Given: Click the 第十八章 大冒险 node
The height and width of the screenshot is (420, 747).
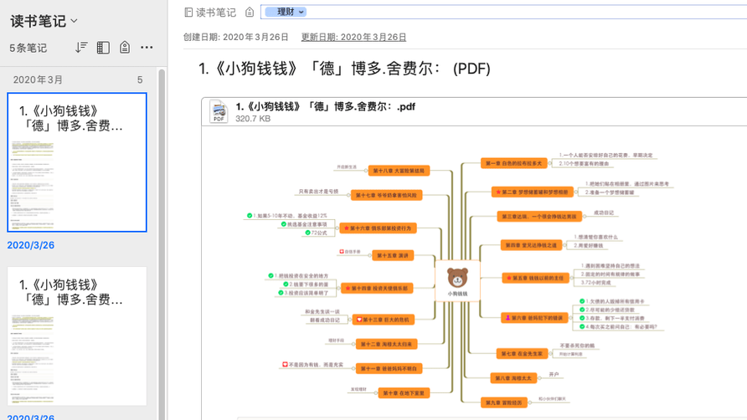Looking at the screenshot, I should 399,171.
